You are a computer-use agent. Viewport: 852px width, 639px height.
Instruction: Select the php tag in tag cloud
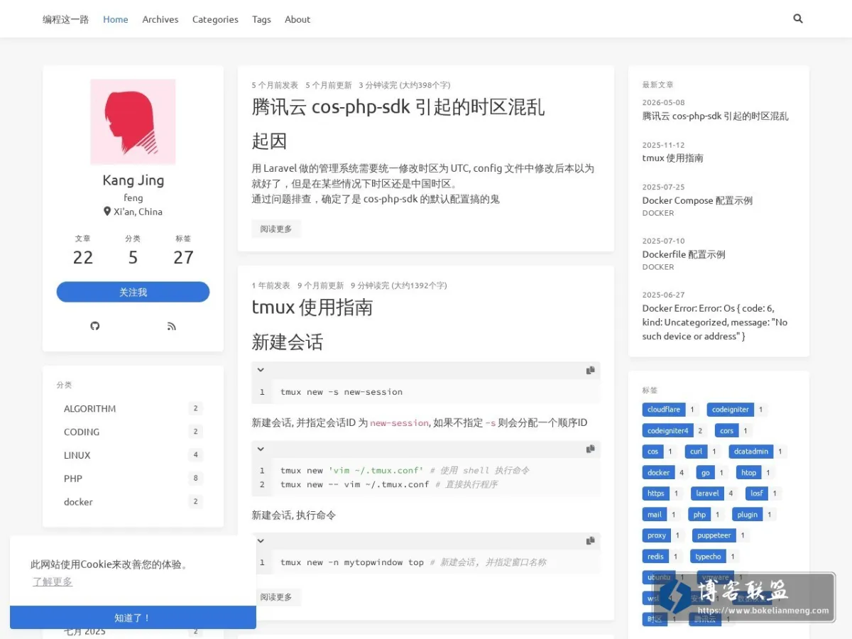point(699,515)
